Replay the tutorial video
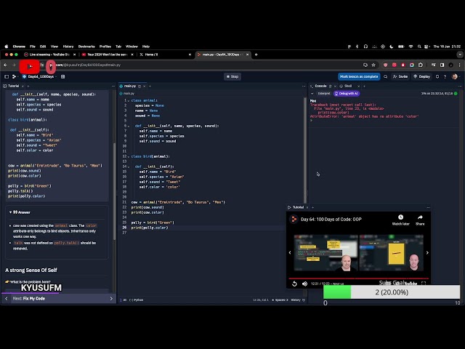 click(294, 284)
